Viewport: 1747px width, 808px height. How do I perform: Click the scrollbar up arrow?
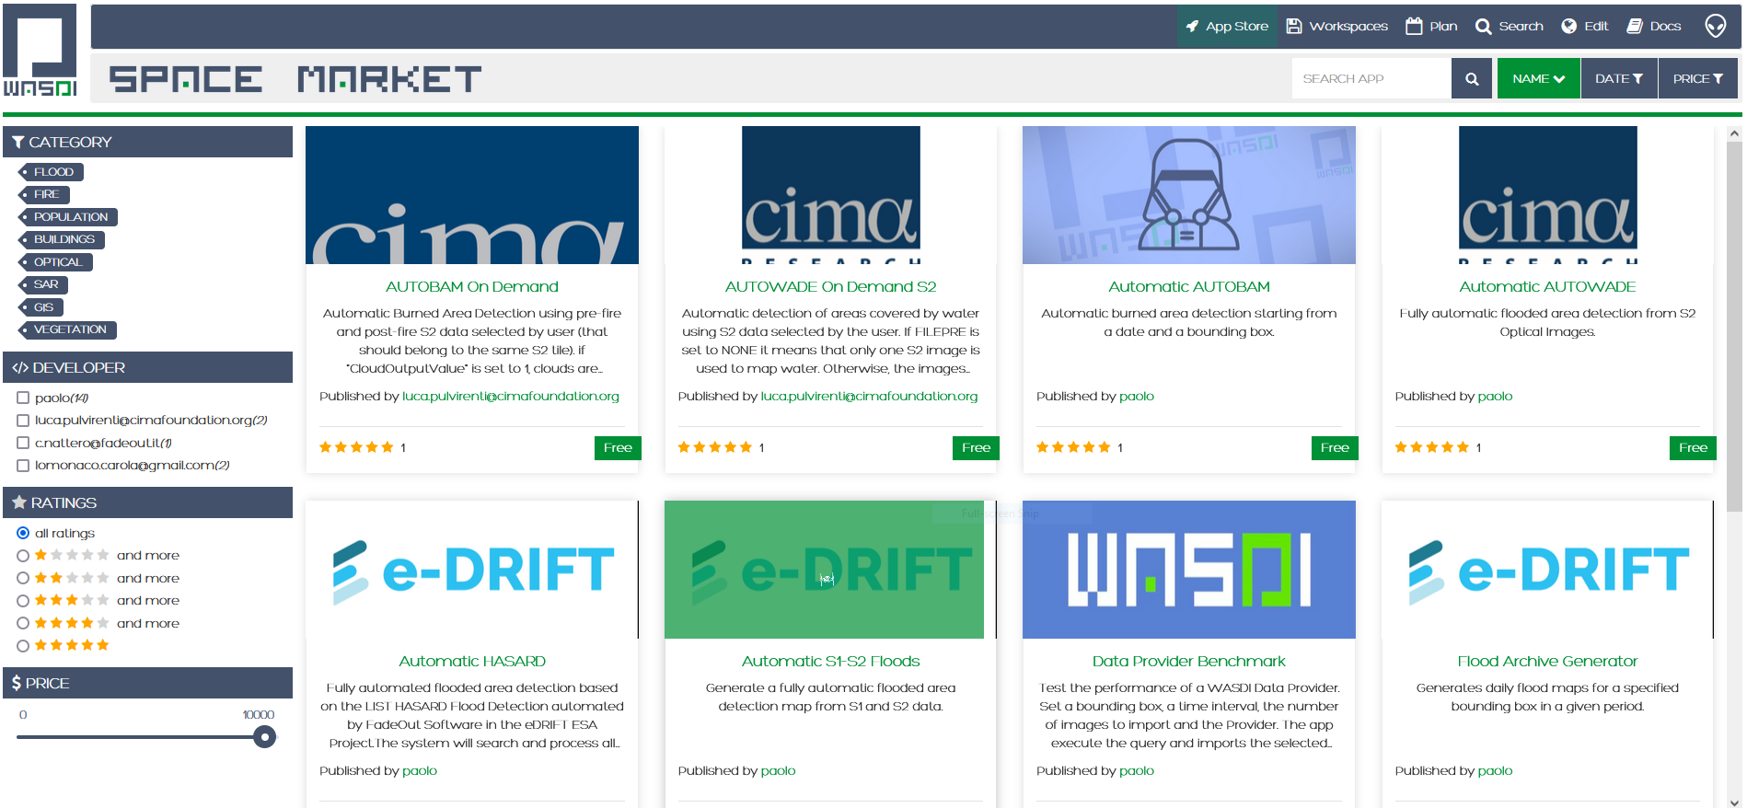click(x=1734, y=133)
